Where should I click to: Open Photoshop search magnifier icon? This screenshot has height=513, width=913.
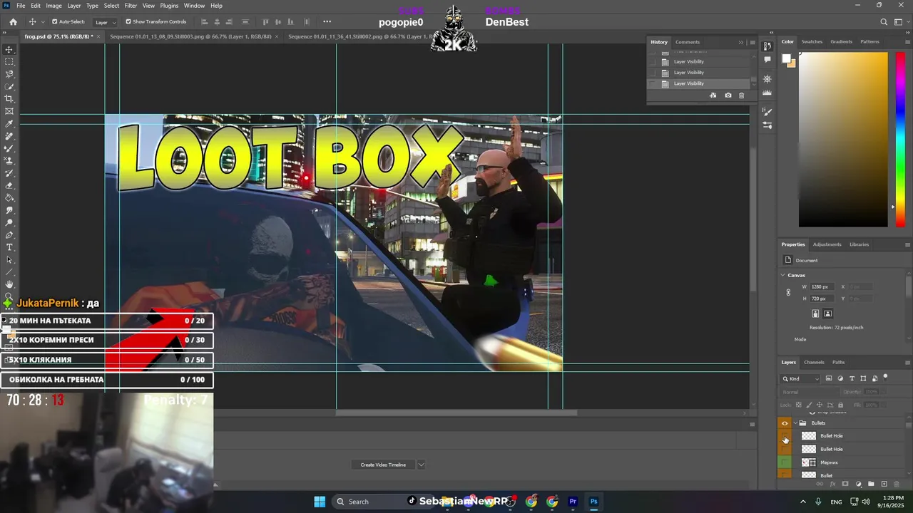[x=884, y=22]
